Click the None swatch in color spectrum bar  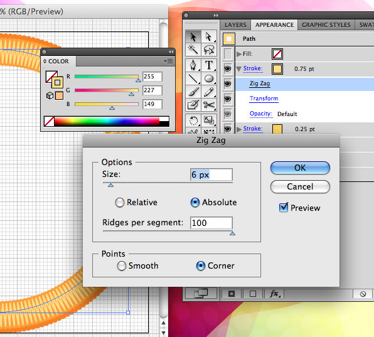pos(49,121)
